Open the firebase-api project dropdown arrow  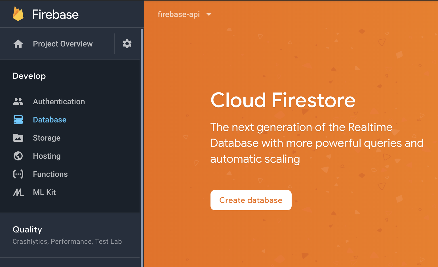209,14
